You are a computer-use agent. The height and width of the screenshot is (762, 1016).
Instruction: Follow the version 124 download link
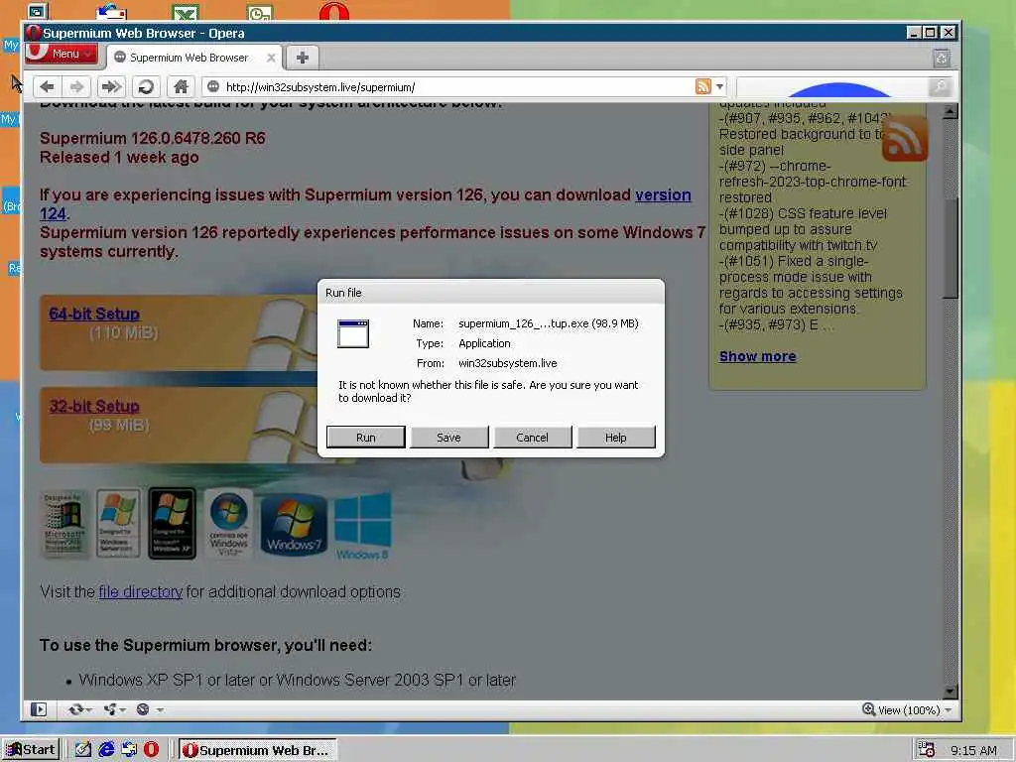[x=663, y=195]
